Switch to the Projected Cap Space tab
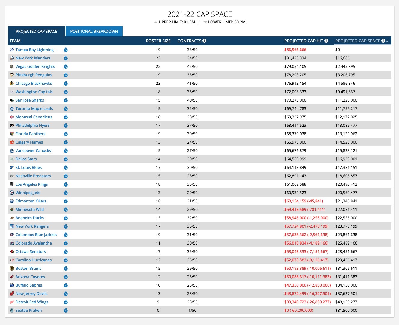The width and height of the screenshot is (399, 325). pyautogui.click(x=37, y=31)
